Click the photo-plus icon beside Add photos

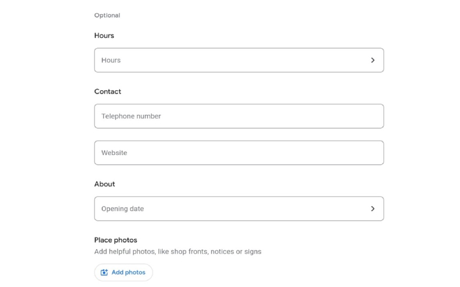pos(104,273)
